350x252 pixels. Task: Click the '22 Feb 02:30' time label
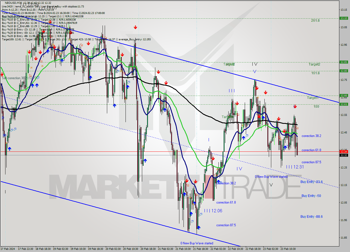218,249
